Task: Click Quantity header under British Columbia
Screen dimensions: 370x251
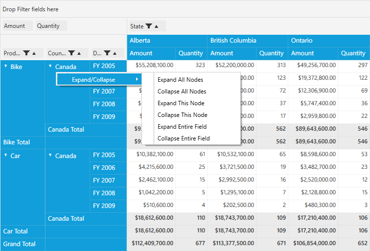Action: tap(272, 53)
